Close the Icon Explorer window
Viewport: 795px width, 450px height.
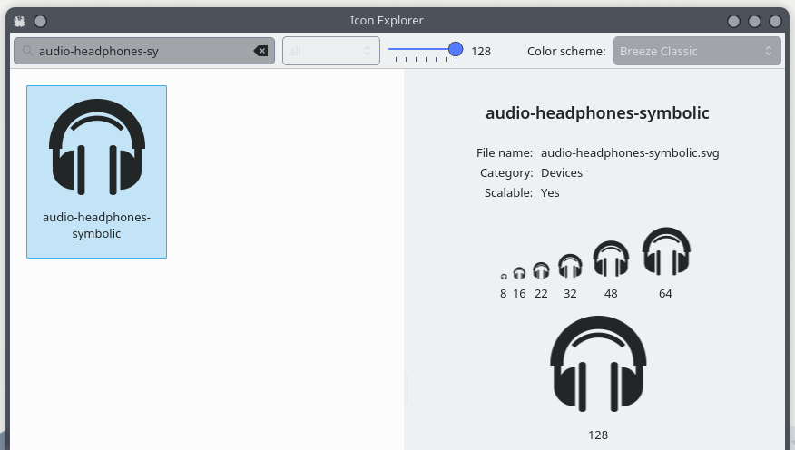(775, 21)
